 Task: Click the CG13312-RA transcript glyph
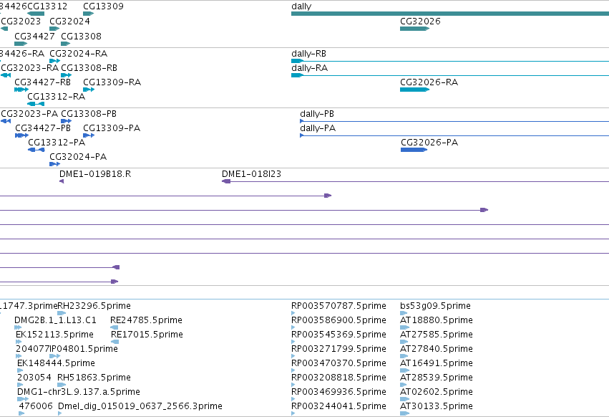point(36,104)
